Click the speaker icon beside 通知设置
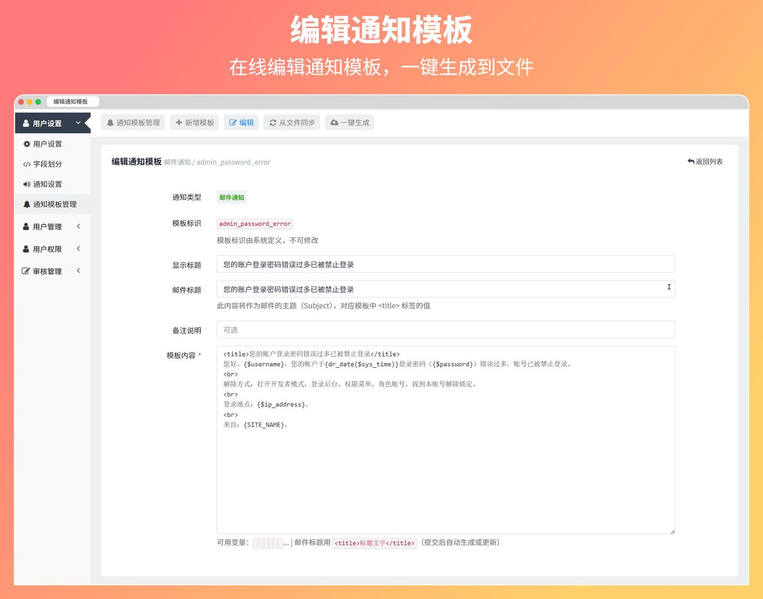The width and height of the screenshot is (763, 599). (27, 184)
